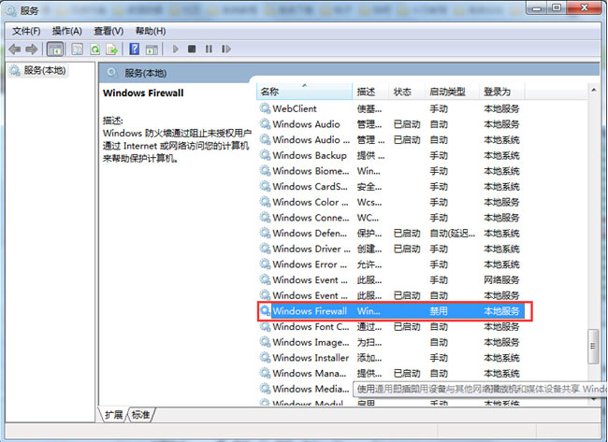Select 服务(本地) in the left tree
608x442 pixels.
(x=38, y=70)
